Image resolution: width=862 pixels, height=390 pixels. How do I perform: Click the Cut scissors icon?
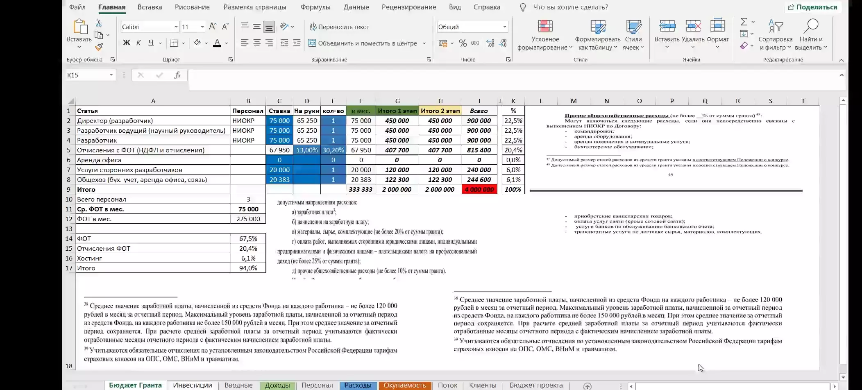99,23
